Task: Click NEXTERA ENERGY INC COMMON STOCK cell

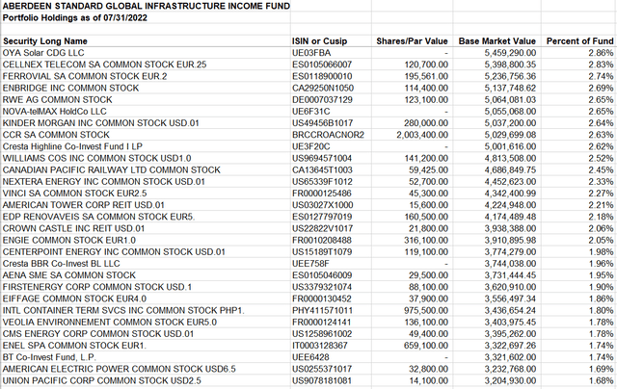Action: pyautogui.click(x=103, y=182)
